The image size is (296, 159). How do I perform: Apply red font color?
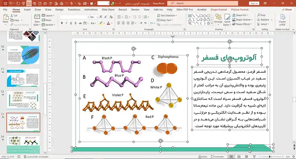108,23
